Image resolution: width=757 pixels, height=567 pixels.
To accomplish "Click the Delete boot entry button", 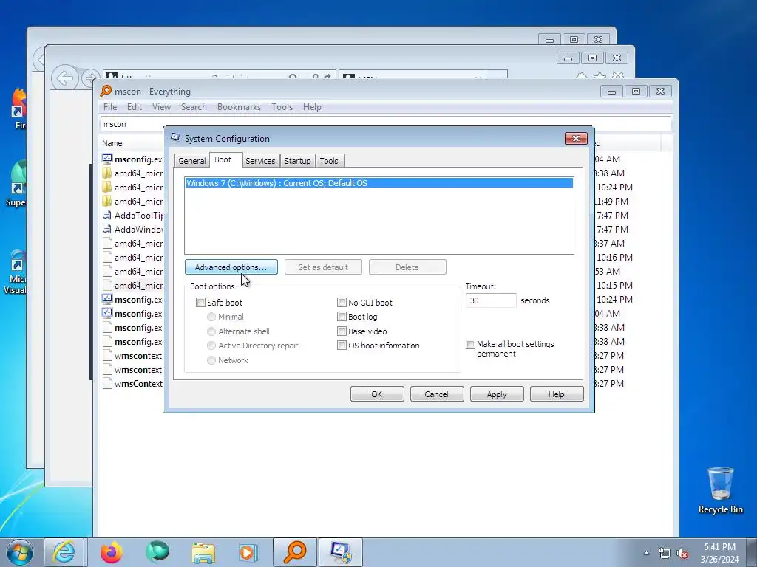I will (x=407, y=267).
